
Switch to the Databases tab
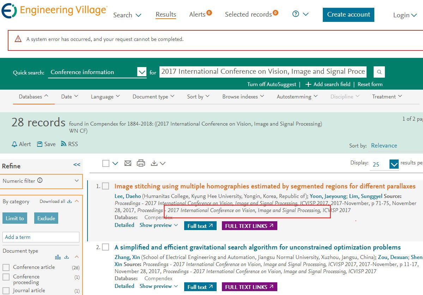pos(34,97)
